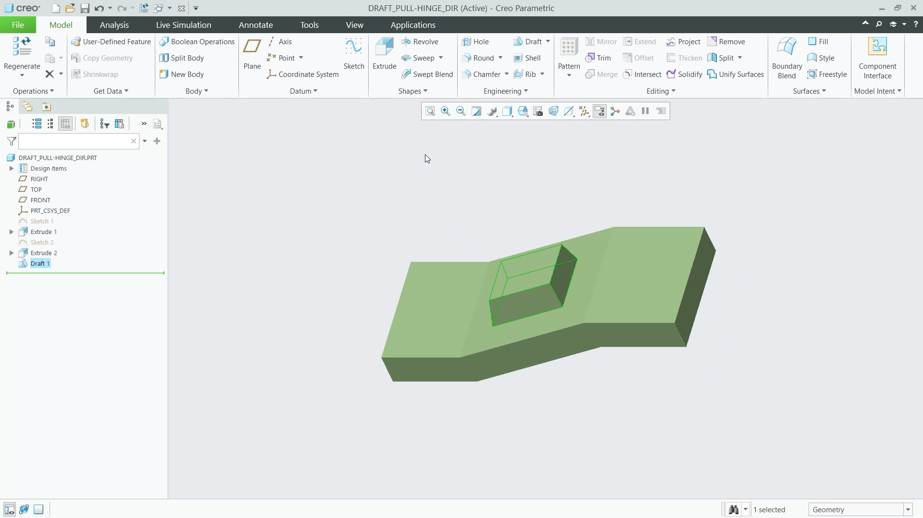Open the Component Interface tool
Viewport: 923px width, 518px height.
(x=877, y=58)
